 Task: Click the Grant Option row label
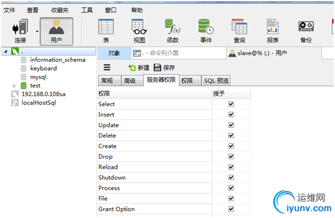(116, 209)
